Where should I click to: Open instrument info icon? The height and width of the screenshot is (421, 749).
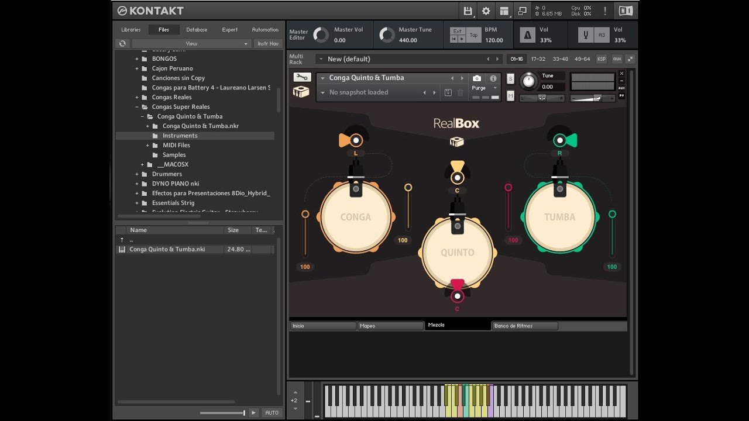tap(493, 78)
